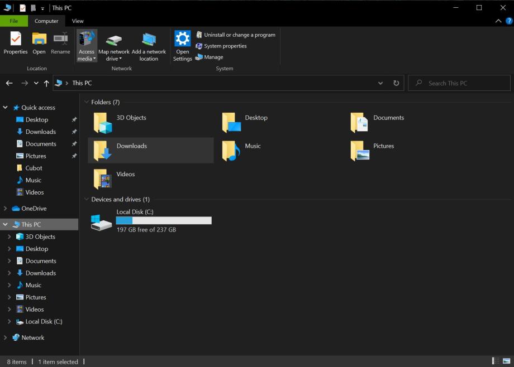Open the View ribbon tab
Viewport: 514px width, 367px height.
[78, 21]
